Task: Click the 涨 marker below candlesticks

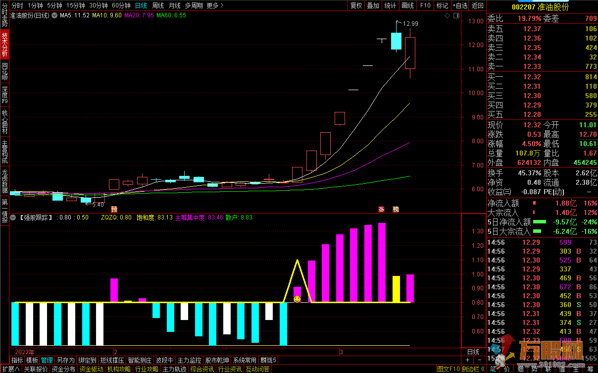Action: click(382, 210)
